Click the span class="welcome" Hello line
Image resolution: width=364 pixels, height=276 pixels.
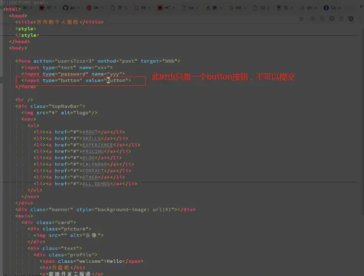[91, 261]
